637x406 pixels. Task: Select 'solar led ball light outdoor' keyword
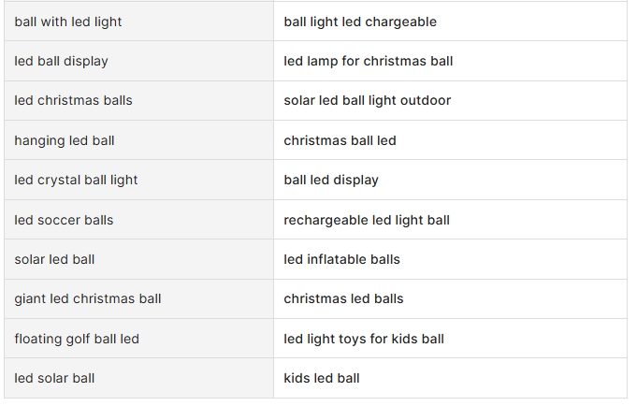tap(368, 100)
